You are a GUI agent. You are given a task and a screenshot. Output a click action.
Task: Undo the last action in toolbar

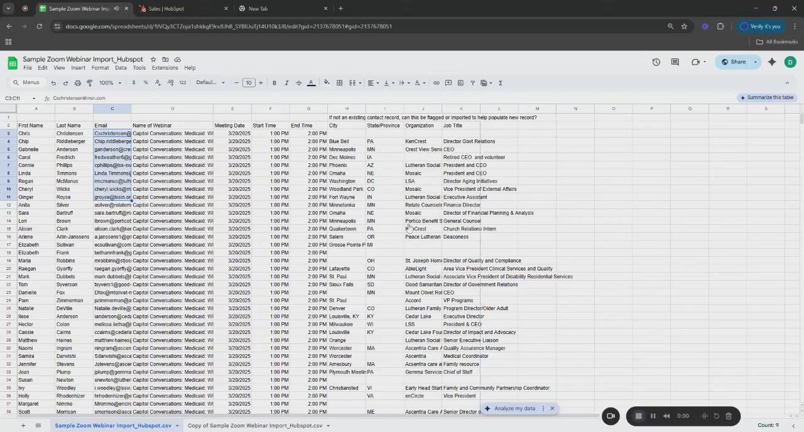pyautogui.click(x=53, y=83)
